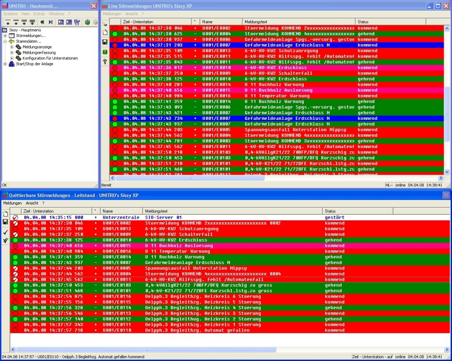
Task: Click the yellow Stammdaten tree icon
Action: point(11,41)
